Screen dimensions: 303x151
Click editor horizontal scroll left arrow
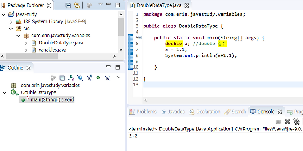[146, 100]
